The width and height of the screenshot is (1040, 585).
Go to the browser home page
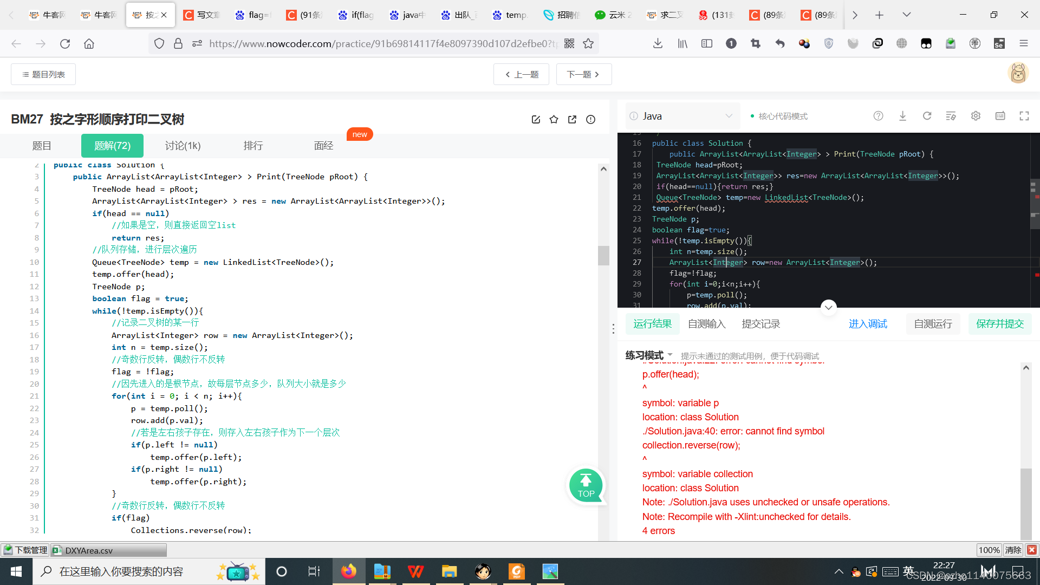tap(89, 44)
